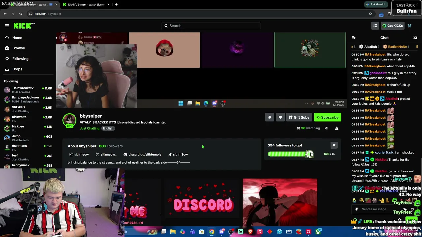Open the X sithmeow_ link
Viewport: 422px width, 237px height.
coord(106,154)
